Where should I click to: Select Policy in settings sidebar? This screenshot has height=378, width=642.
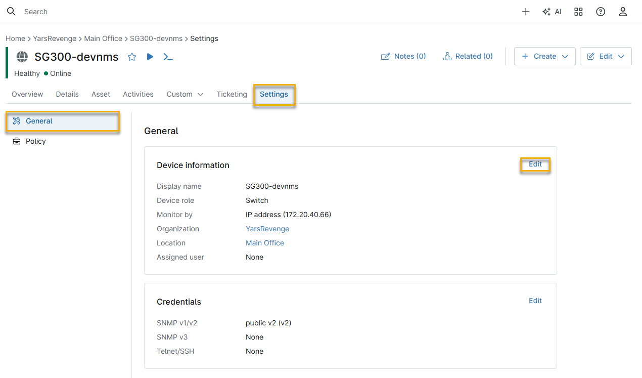[35, 141]
